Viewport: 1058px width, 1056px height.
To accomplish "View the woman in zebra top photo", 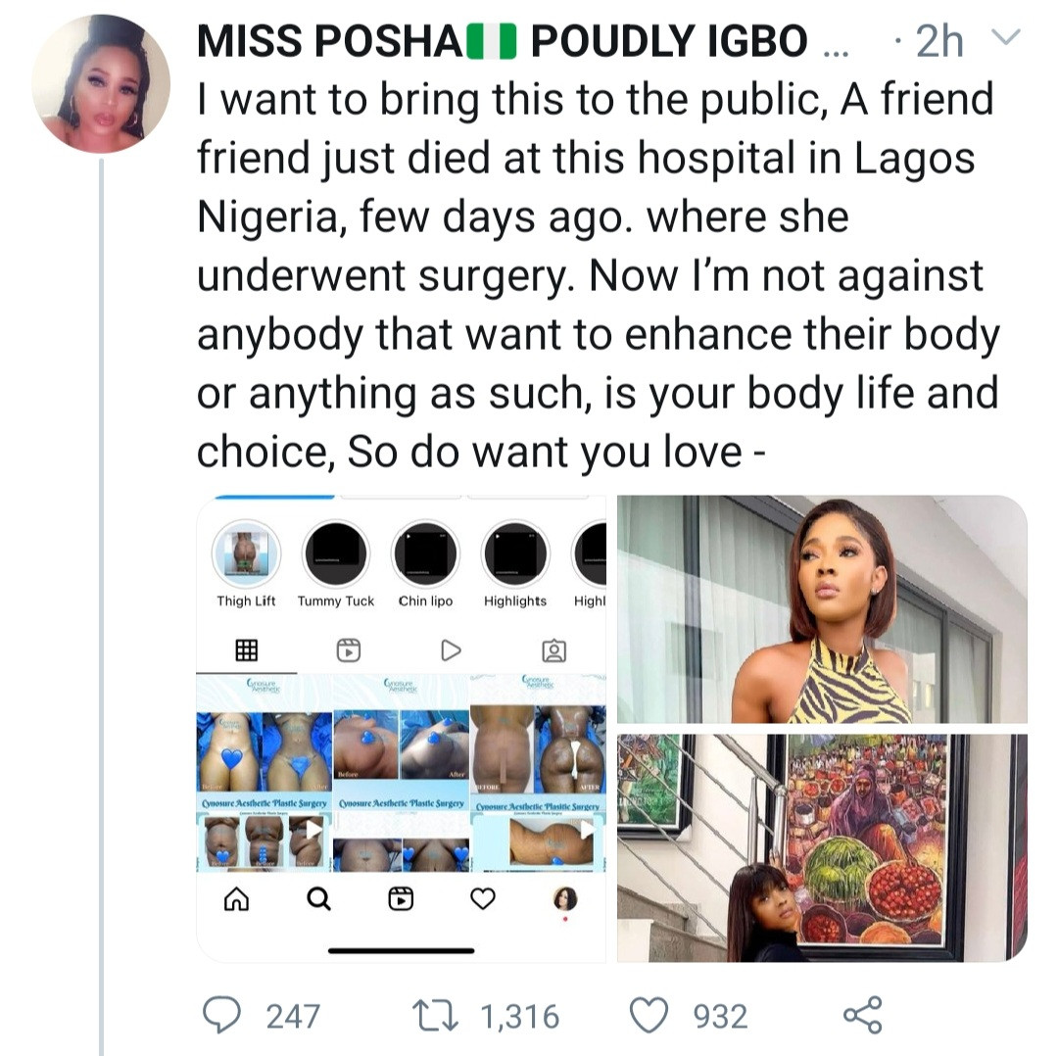I will pyautogui.click(x=821, y=609).
